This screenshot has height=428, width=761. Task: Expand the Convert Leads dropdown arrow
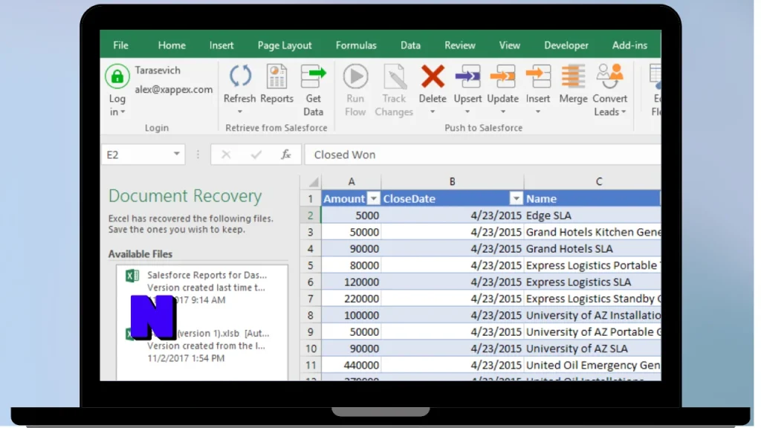click(624, 112)
